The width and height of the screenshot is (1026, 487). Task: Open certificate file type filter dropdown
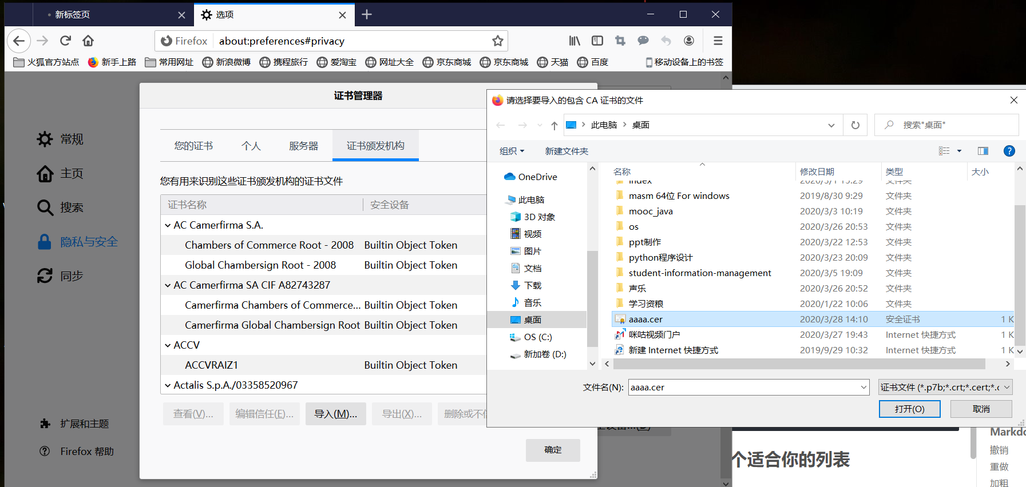click(x=946, y=388)
